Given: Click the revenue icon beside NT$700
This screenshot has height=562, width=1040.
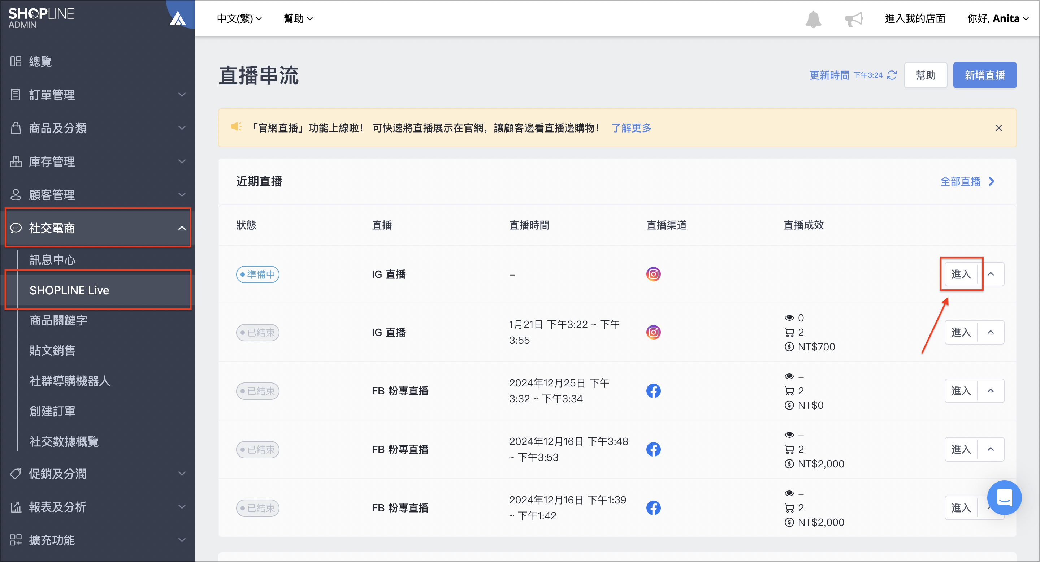Looking at the screenshot, I should [789, 347].
